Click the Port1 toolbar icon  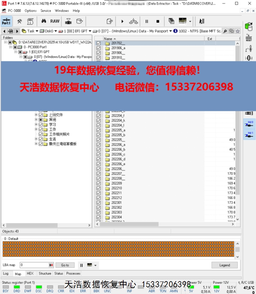(x=6, y=21)
